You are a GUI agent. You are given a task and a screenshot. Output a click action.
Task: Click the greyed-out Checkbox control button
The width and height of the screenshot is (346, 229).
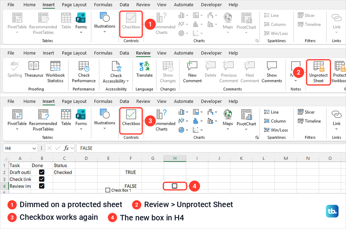point(131,24)
